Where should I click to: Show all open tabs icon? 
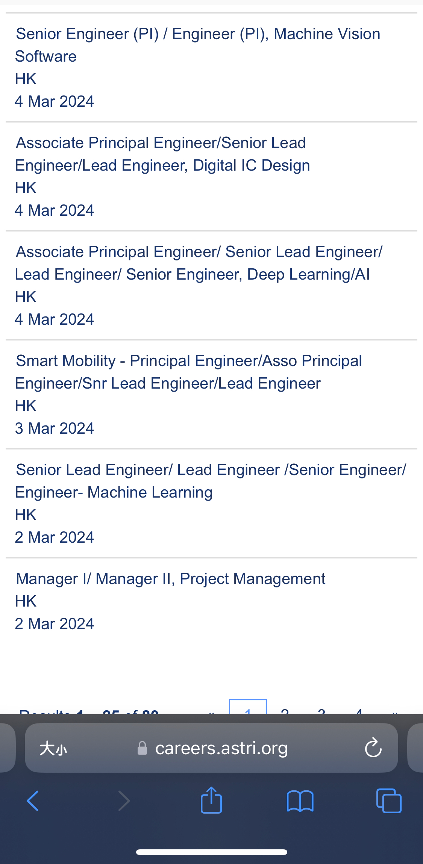pyautogui.click(x=389, y=801)
